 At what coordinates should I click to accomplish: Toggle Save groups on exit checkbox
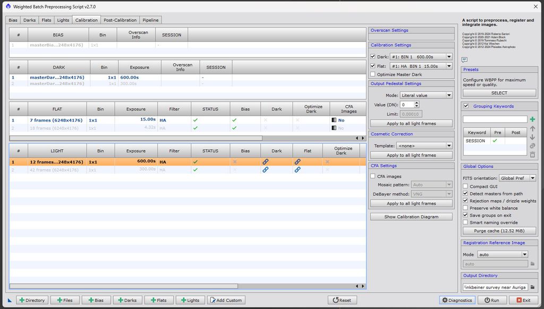[x=465, y=215]
